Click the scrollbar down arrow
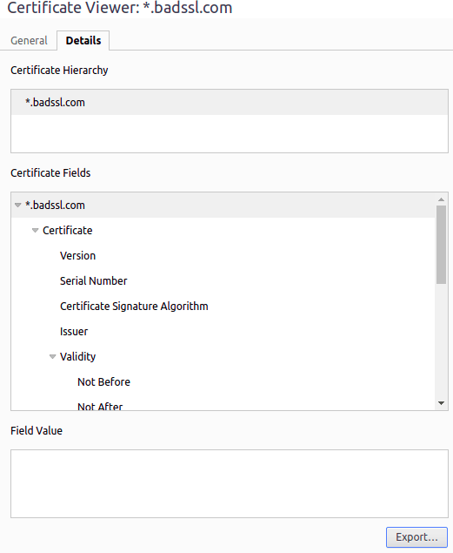The image size is (453, 553). pyautogui.click(x=441, y=403)
